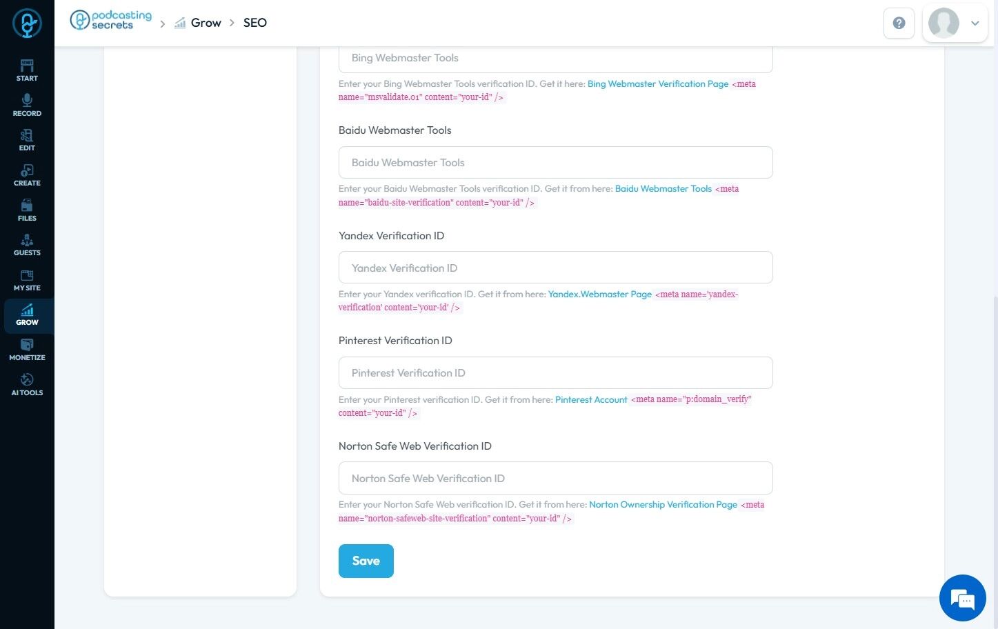
Task: Click the Yandex Verification ID heading label
Action: click(392, 236)
